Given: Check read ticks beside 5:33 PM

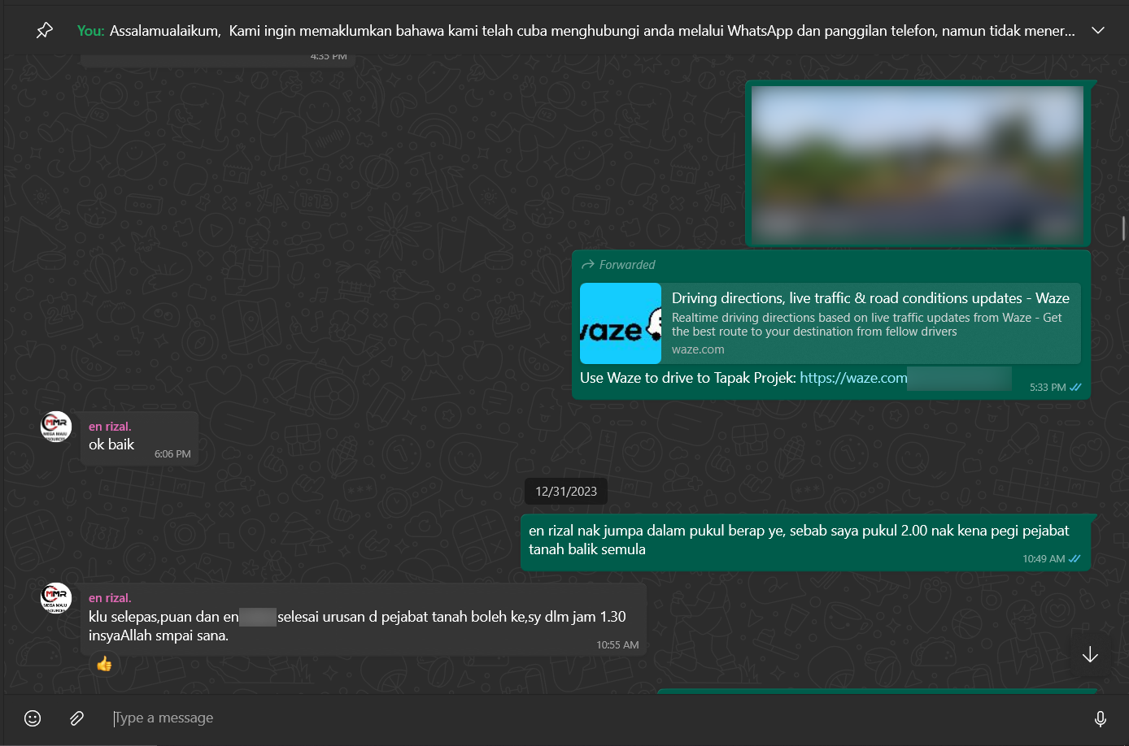Looking at the screenshot, I should tap(1075, 388).
